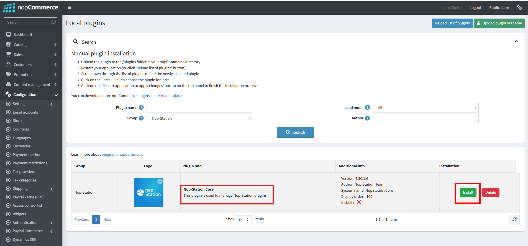The height and width of the screenshot is (246, 528).
Task: Click Reload list of plugins button
Action: click(452, 23)
